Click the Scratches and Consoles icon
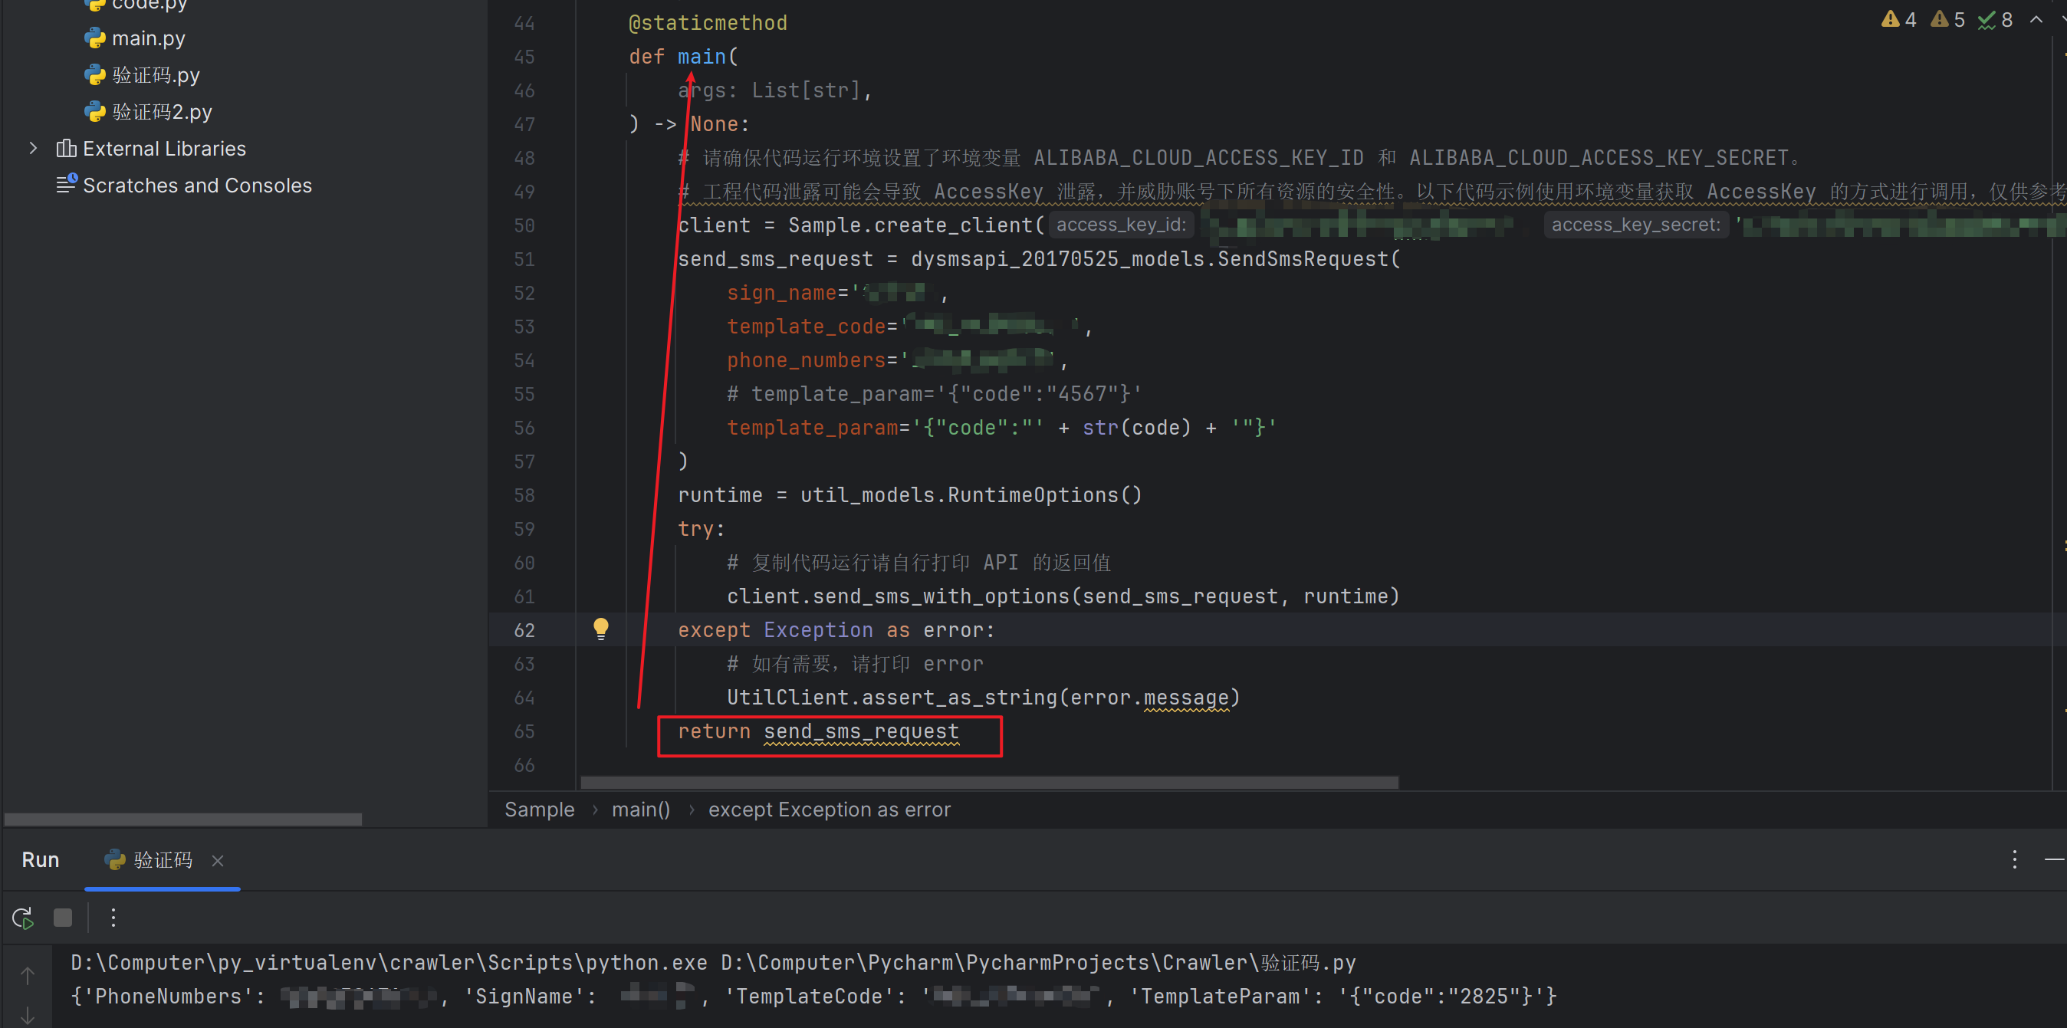This screenshot has height=1028, width=2067. (x=67, y=185)
